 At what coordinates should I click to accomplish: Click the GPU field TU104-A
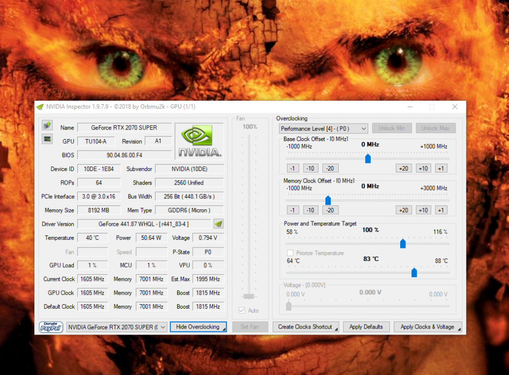(x=96, y=141)
